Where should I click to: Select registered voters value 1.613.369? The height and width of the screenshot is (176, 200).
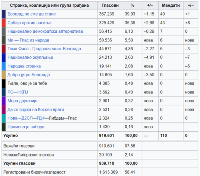click(108, 172)
